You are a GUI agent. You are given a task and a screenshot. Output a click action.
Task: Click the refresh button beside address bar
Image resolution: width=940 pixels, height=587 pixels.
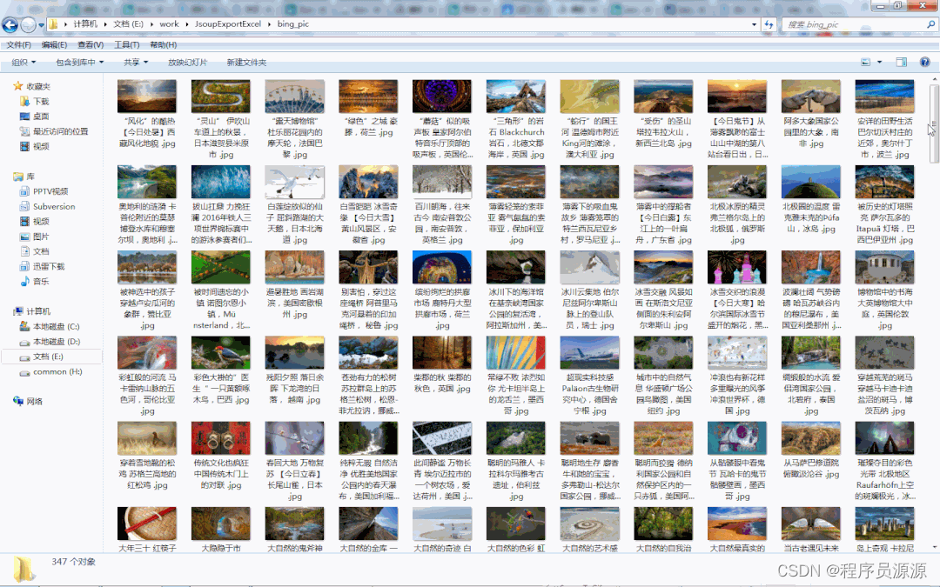769,24
